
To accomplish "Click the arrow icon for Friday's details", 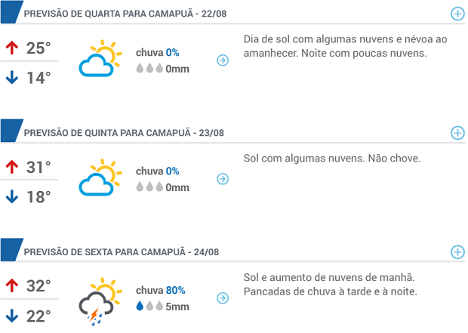I will [222, 298].
